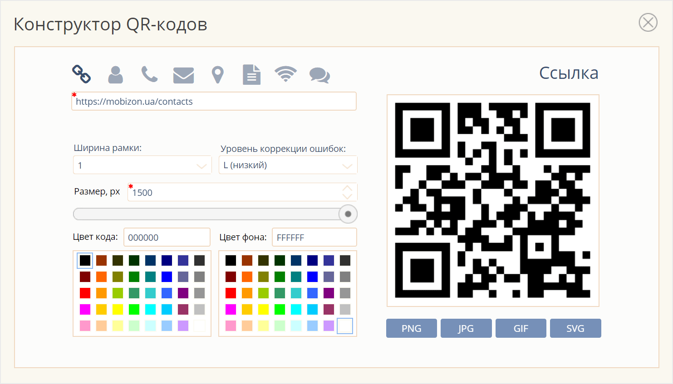Image resolution: width=673 pixels, height=384 pixels.
Task: Increase size with the up stepper arrow
Action: (x=347, y=188)
